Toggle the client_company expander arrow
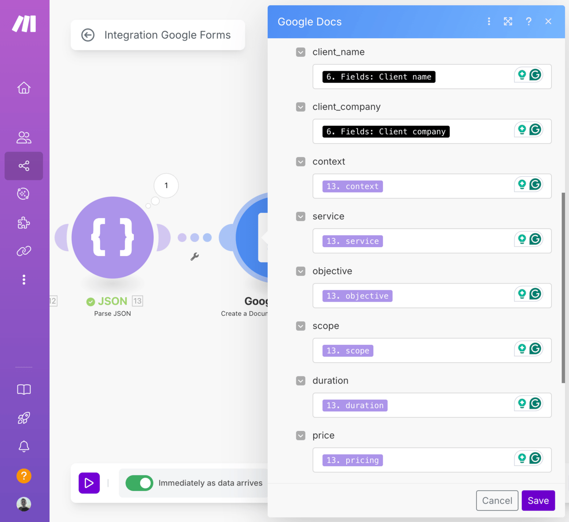 301,107
